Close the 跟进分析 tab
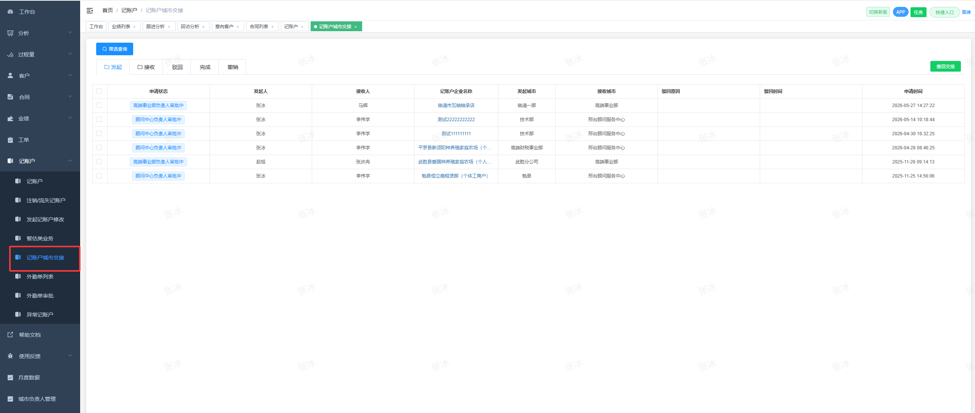This screenshot has width=975, height=413. (169, 27)
